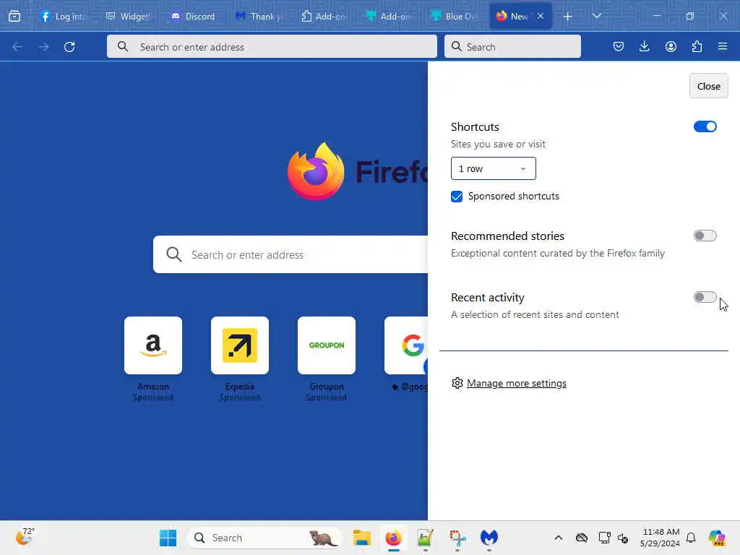The height and width of the screenshot is (555, 740).
Task: Switch to the Widget tab
Action: (x=129, y=16)
